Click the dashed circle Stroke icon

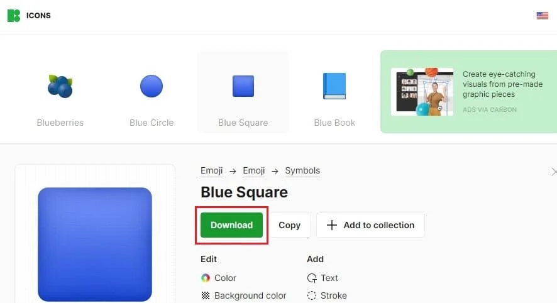click(x=312, y=295)
